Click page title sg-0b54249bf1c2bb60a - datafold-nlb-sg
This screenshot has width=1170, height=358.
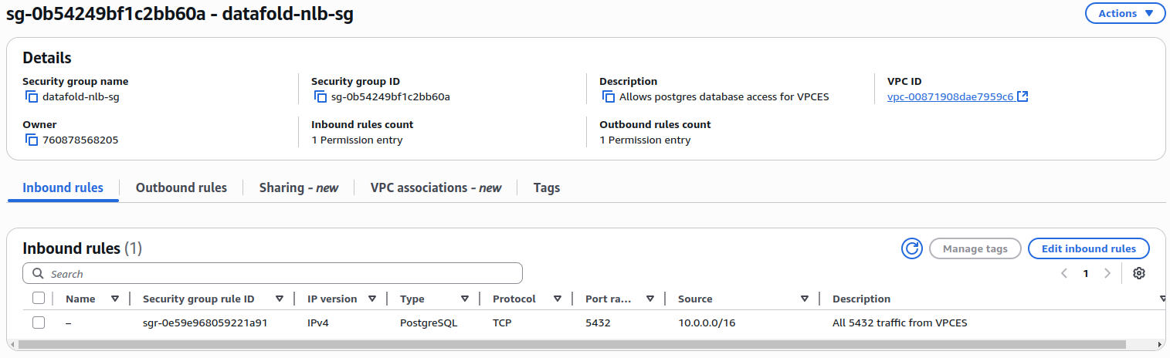(180, 14)
